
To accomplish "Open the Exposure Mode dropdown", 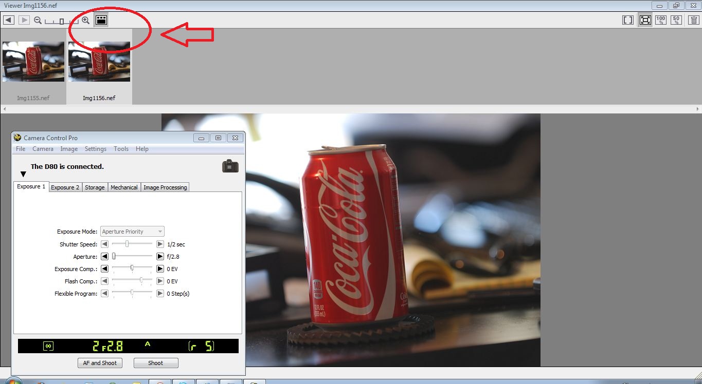I will point(133,232).
